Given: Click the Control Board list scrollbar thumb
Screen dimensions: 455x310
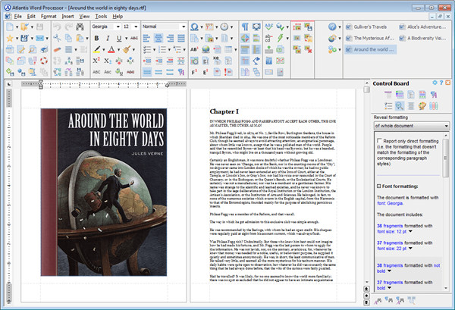Looking at the screenshot, I should pyautogui.click(x=445, y=158).
